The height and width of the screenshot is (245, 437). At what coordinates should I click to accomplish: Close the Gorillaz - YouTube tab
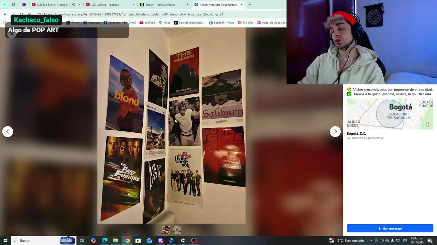[x=133, y=5]
